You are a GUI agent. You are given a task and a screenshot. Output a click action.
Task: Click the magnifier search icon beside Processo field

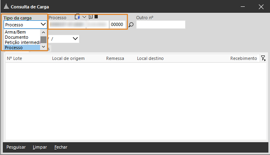[131, 25]
